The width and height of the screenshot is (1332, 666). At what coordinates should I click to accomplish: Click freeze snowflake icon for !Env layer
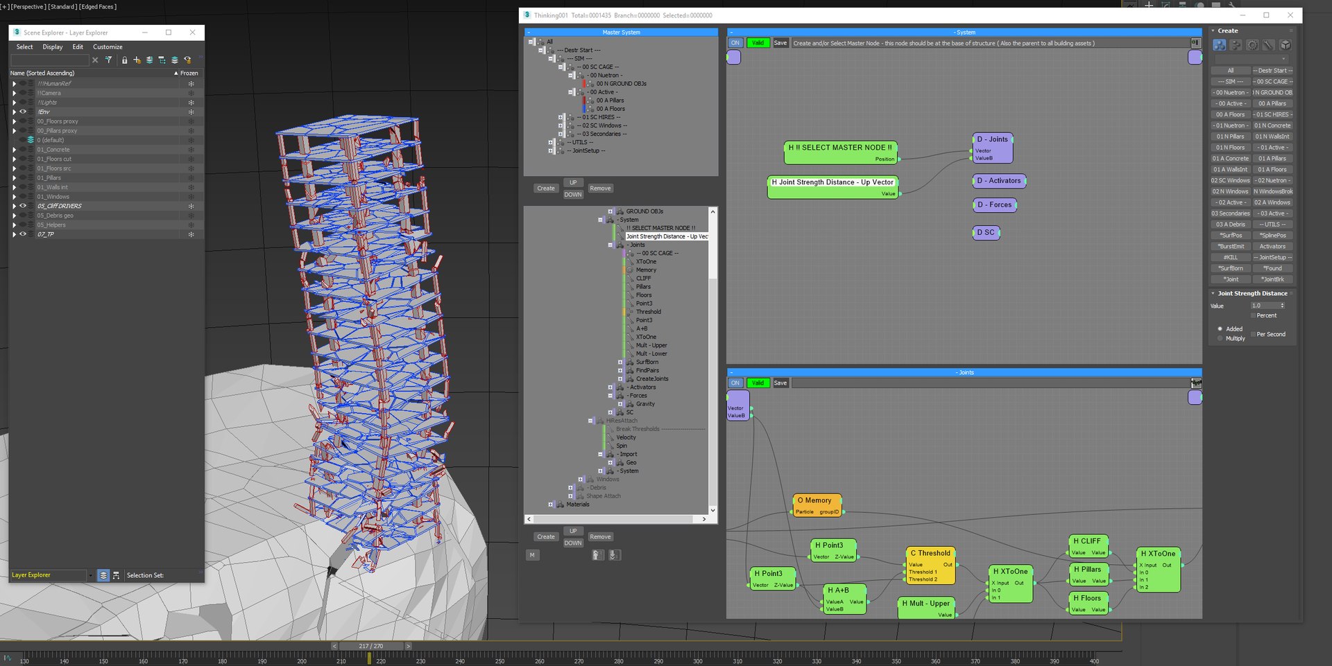click(x=191, y=112)
